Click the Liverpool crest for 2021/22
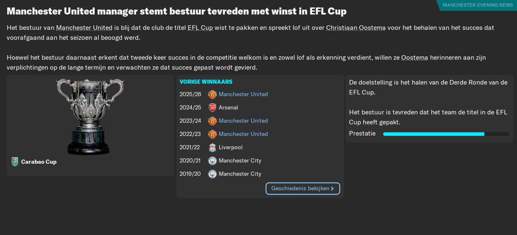The height and width of the screenshot is (235, 517). tap(212, 147)
